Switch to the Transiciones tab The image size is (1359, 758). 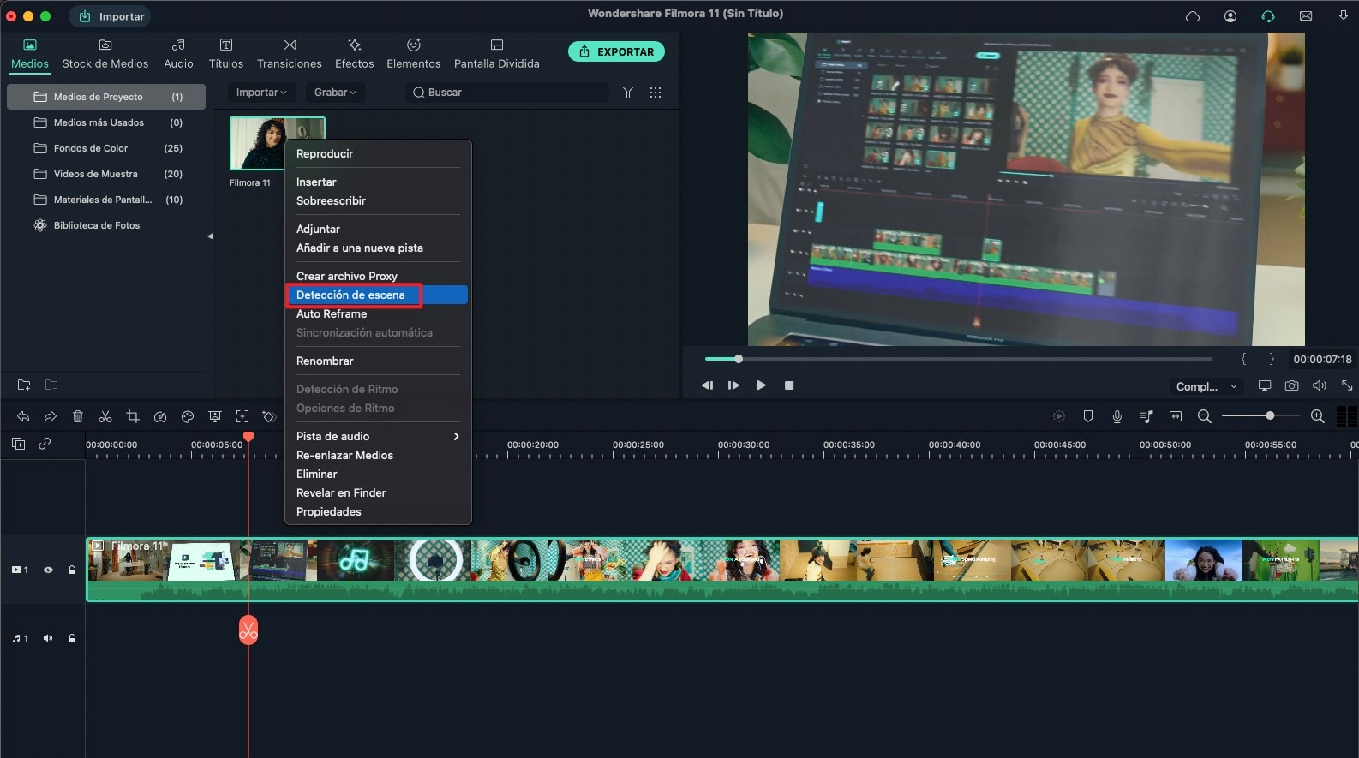pos(290,54)
